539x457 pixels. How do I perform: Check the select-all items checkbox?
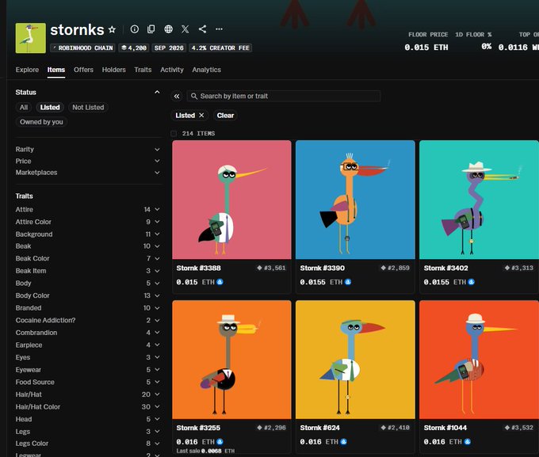point(174,133)
